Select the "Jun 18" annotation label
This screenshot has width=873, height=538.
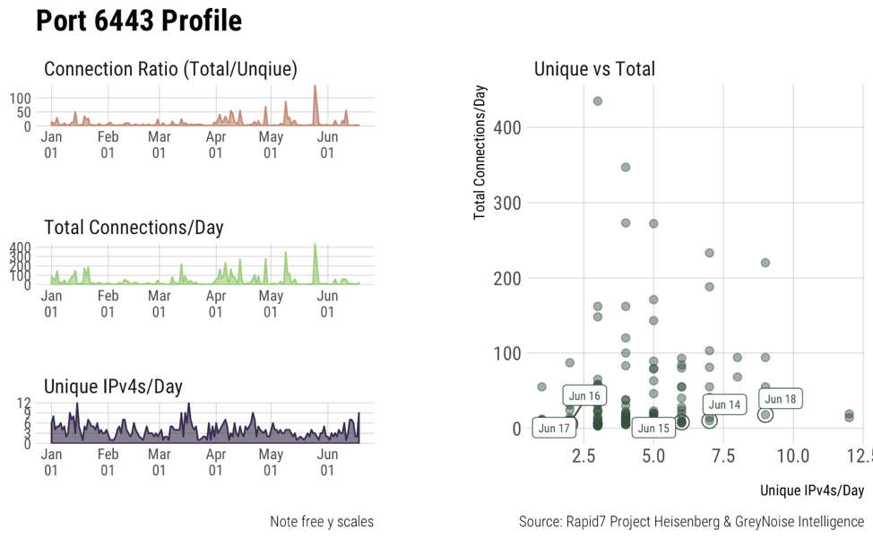[780, 399]
